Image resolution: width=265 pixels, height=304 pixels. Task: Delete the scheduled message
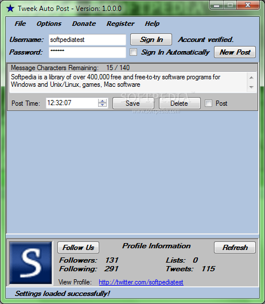[180, 103]
